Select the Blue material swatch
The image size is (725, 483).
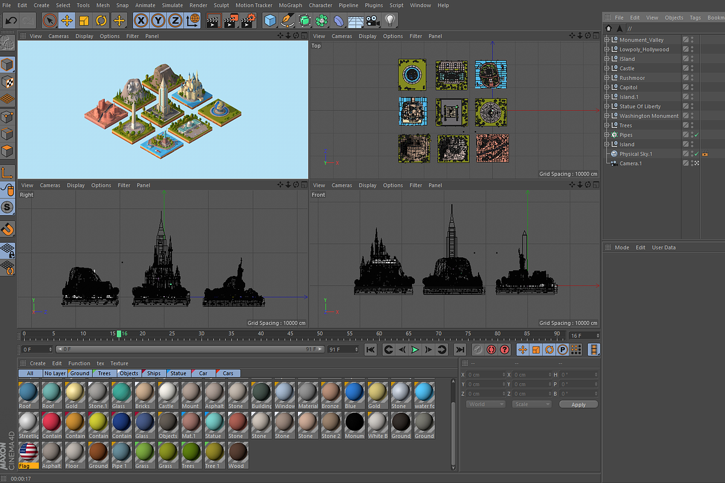353,395
